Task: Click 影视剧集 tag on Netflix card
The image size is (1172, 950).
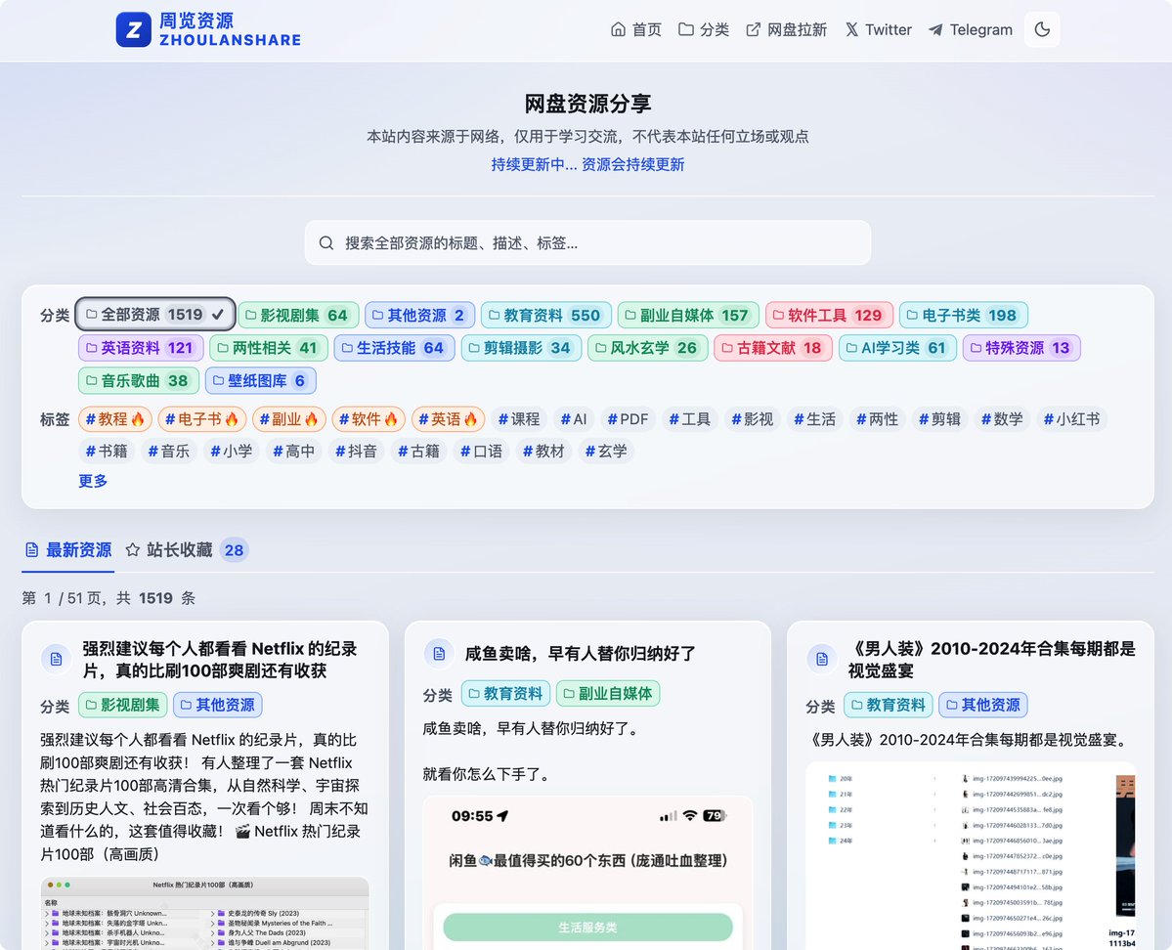Action: click(122, 705)
